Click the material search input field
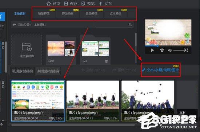 (x=112, y=25)
